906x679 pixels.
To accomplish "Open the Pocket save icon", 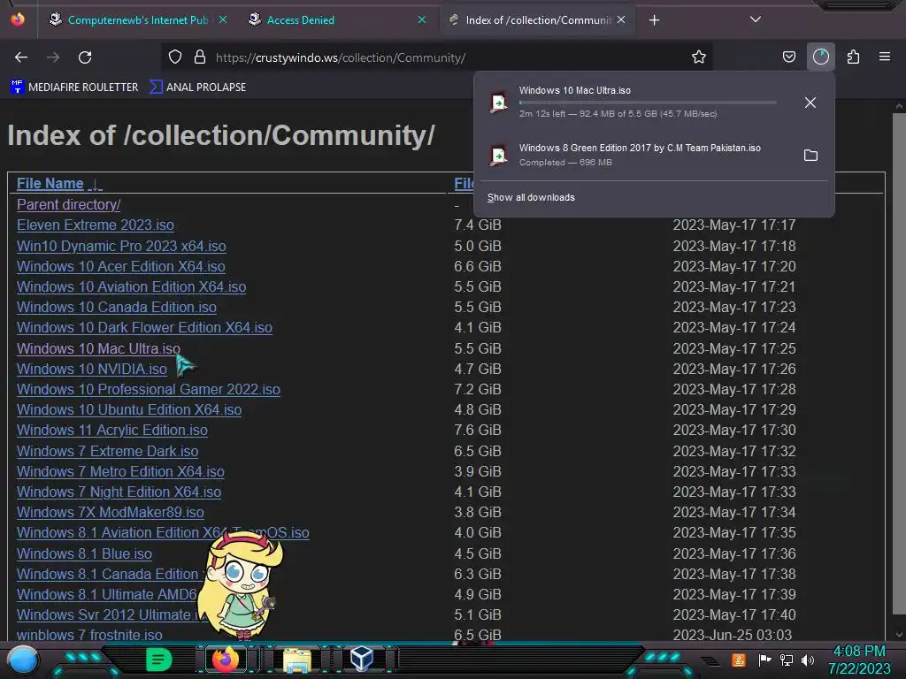I will (x=788, y=57).
